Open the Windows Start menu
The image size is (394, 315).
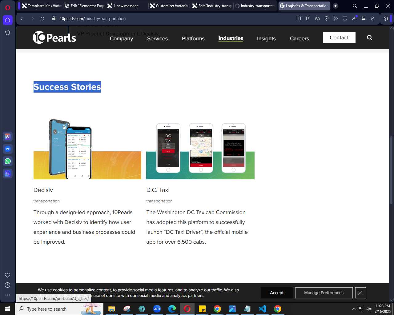tap(7, 309)
